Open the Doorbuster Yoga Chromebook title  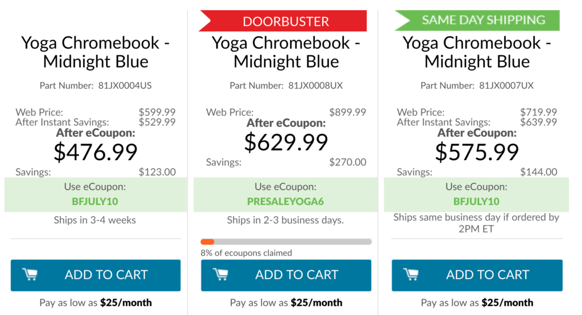pyautogui.click(x=286, y=52)
